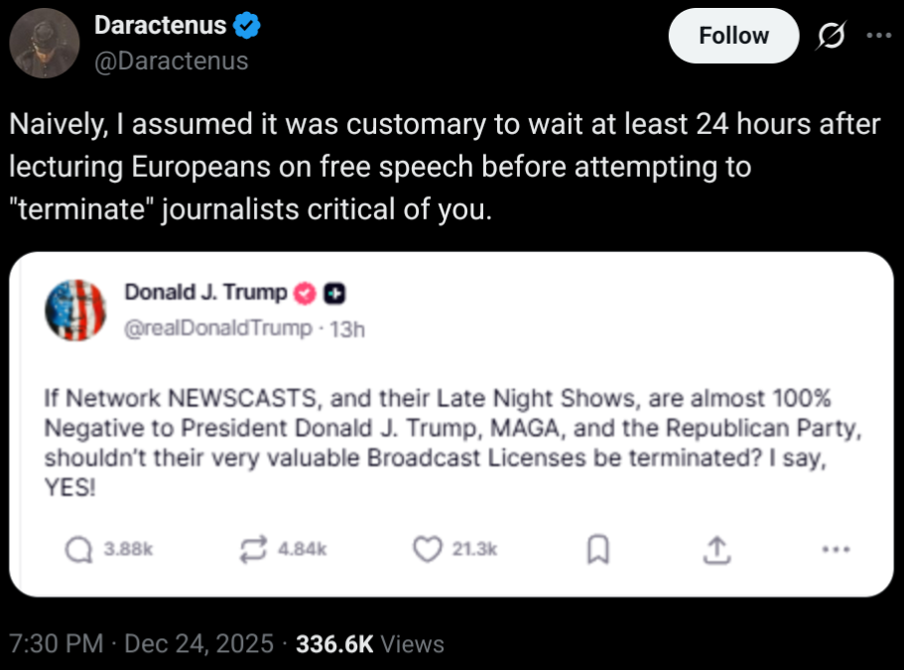Click Daractenus profile avatar
This screenshot has height=670, width=904.
point(45,43)
